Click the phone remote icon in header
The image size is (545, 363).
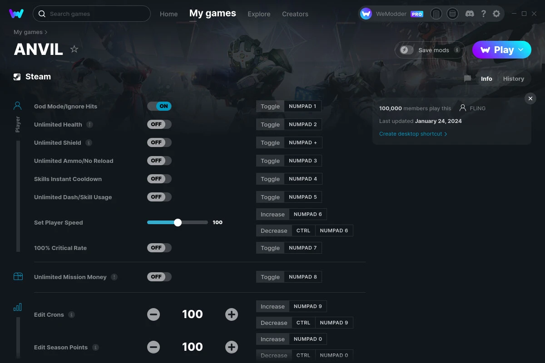[436, 14]
